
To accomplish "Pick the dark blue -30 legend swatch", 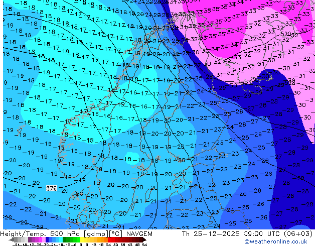I will [47, 239].
